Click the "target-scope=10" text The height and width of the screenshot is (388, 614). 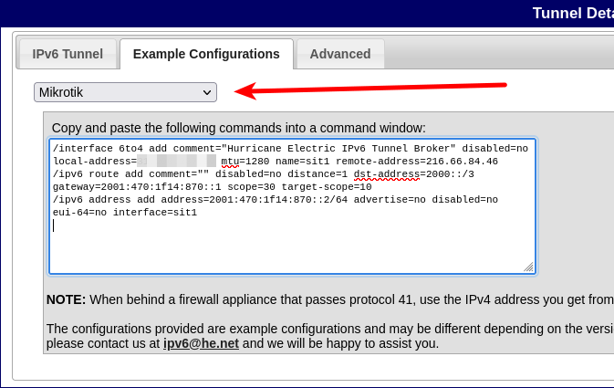(x=327, y=187)
